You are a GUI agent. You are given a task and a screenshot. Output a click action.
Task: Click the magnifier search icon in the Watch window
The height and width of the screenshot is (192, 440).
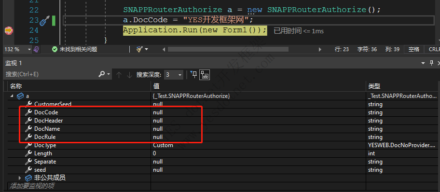tap(102, 74)
